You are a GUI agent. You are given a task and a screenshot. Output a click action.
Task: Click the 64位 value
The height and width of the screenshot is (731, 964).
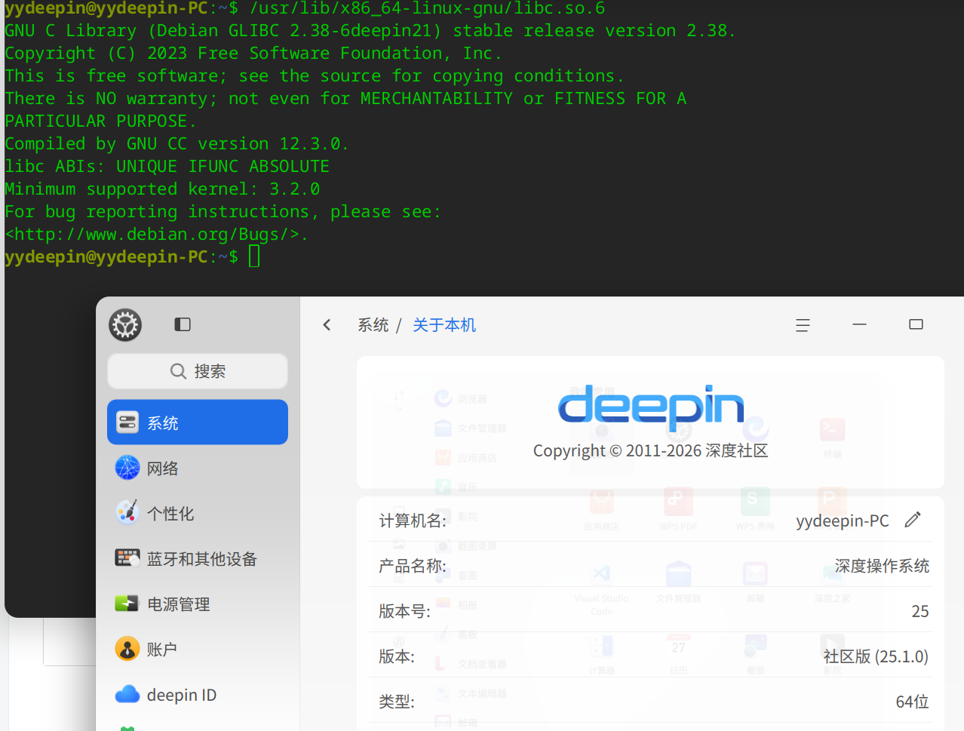tap(912, 702)
